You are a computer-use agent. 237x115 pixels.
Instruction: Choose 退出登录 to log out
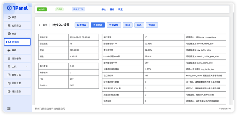click(17, 91)
